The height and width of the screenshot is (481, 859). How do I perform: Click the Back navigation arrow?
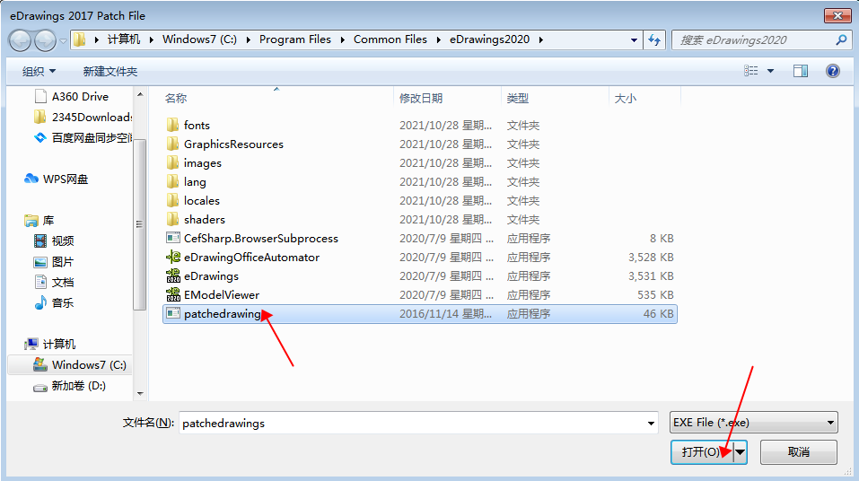pos(21,40)
